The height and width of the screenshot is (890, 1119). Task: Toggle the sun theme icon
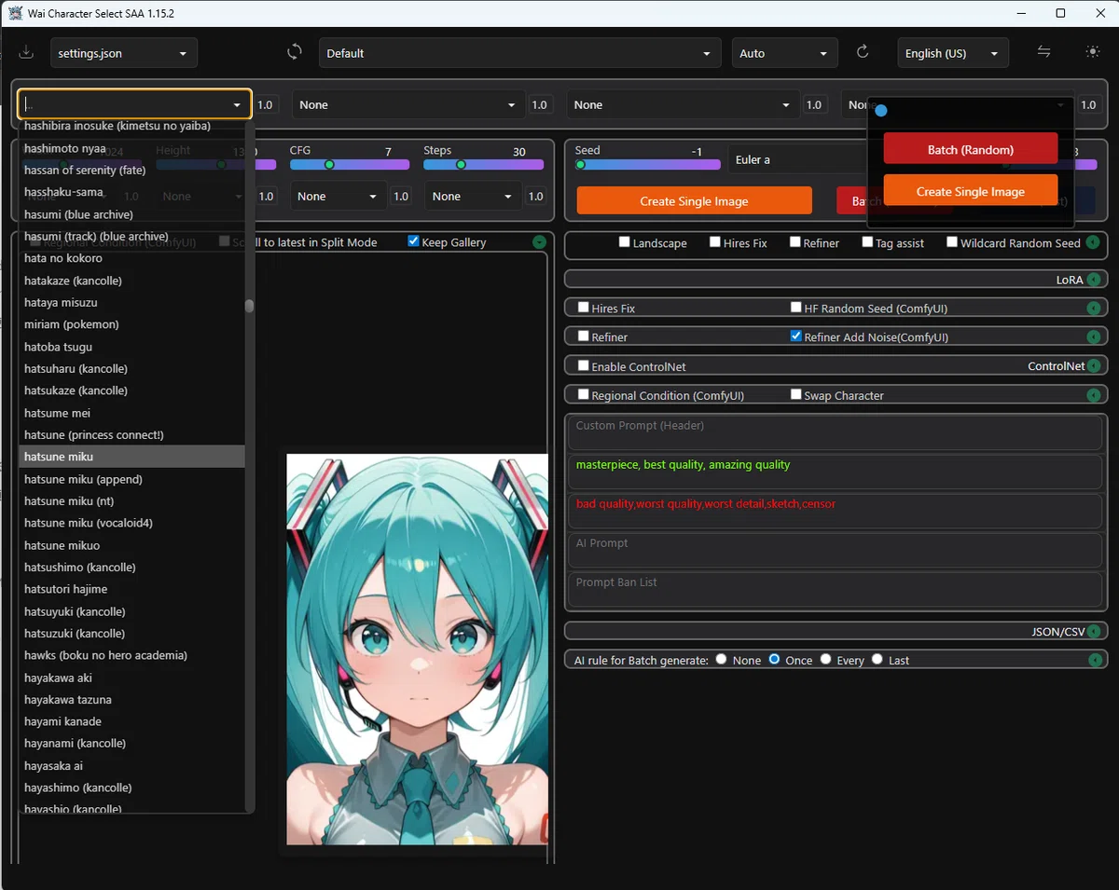coord(1093,52)
